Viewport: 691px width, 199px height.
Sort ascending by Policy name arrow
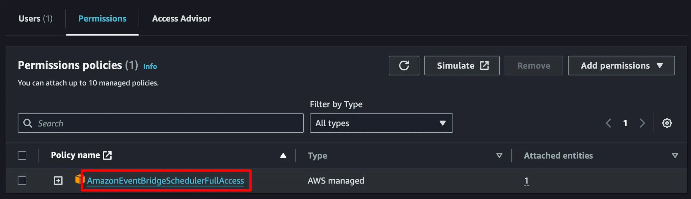[283, 156]
